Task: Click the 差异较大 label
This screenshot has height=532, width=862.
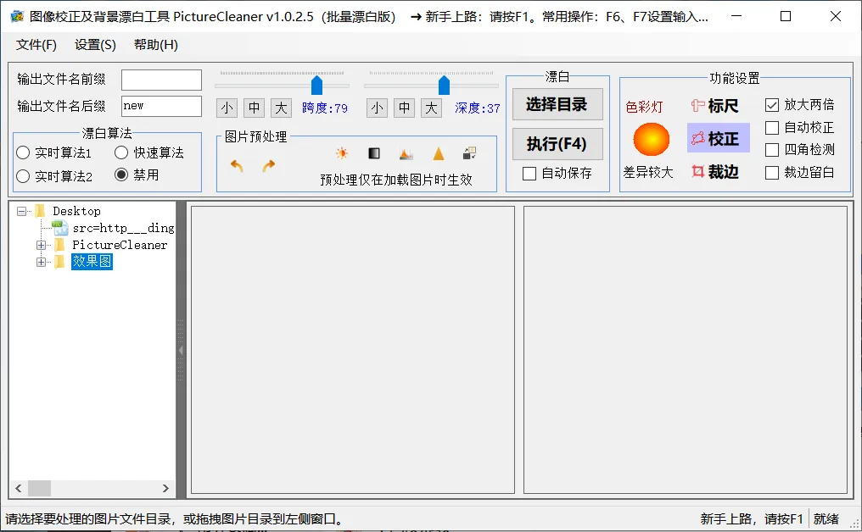Action: click(648, 173)
